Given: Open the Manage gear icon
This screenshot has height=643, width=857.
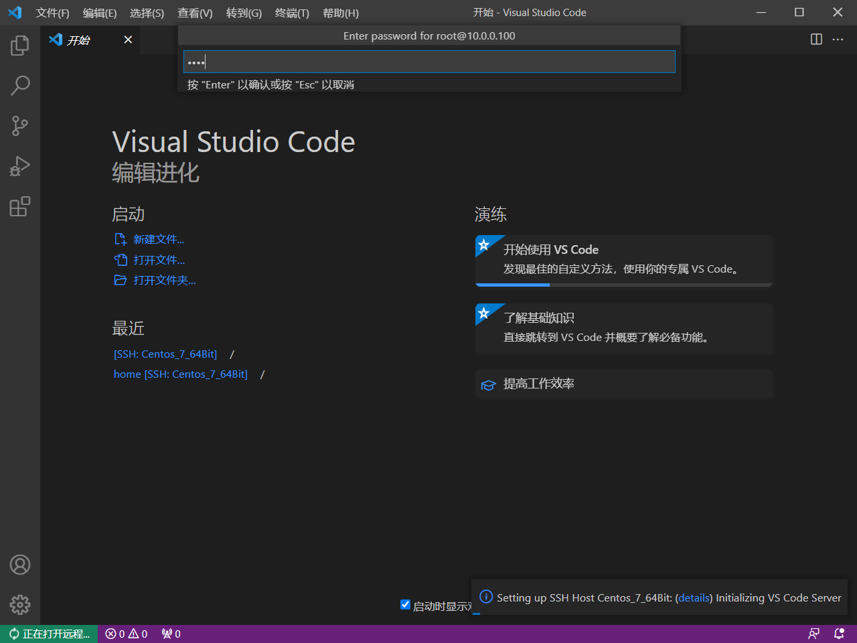Looking at the screenshot, I should (x=20, y=605).
